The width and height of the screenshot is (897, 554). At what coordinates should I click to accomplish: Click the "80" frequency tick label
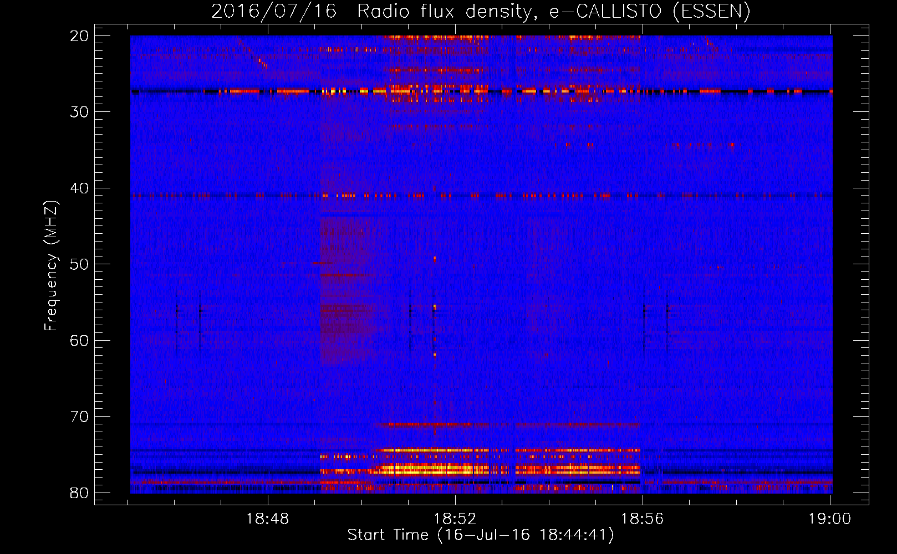[x=80, y=493]
